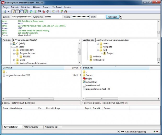The width and height of the screenshot is (162, 135).
Task: Reconnect to the last server
Action: (x=48, y=12)
